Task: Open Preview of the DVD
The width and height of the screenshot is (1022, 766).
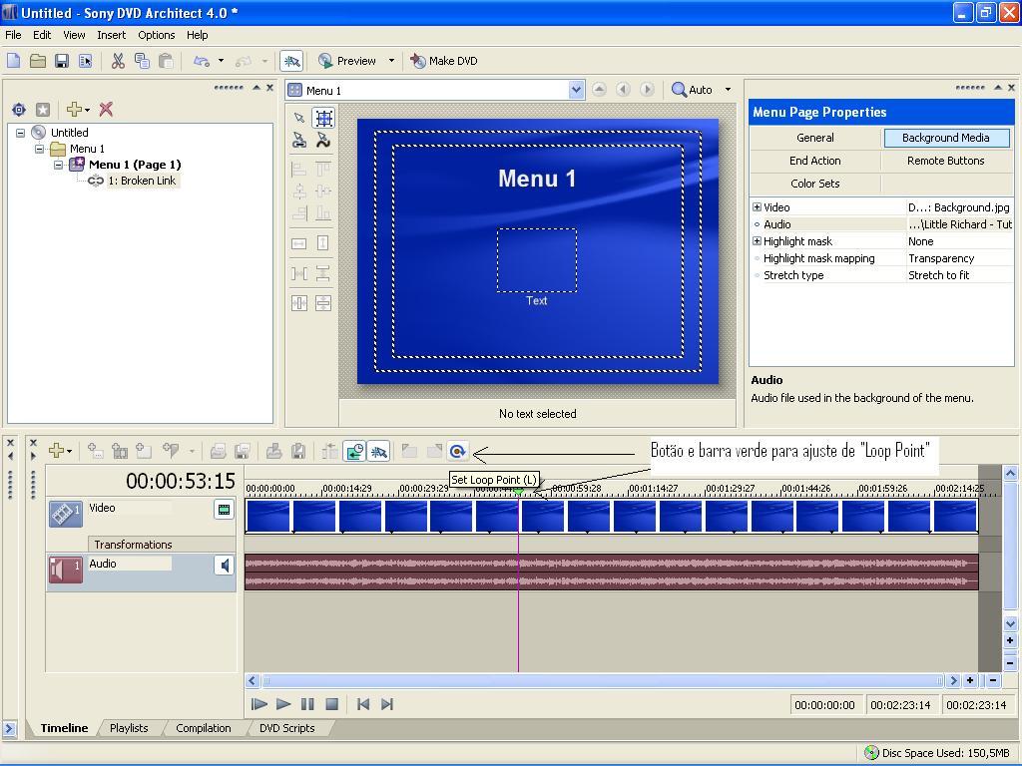Action: click(347, 61)
